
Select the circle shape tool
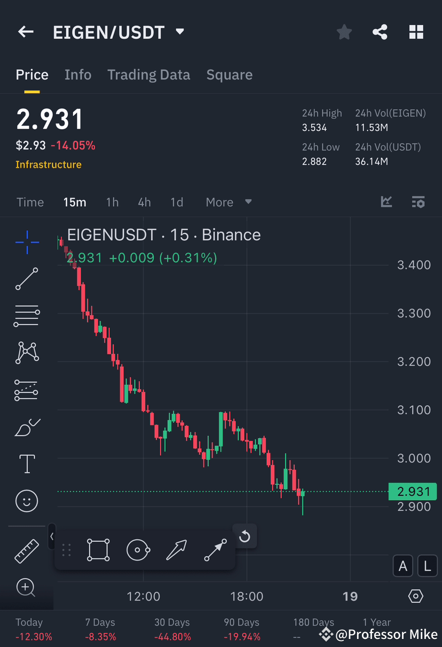coord(138,550)
